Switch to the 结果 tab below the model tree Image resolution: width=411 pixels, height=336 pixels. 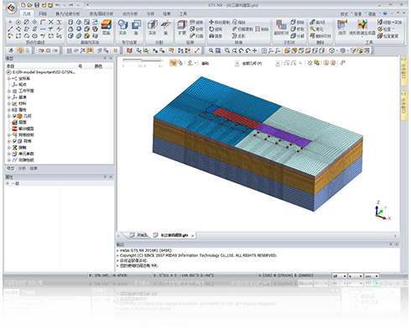pyautogui.click(x=34, y=168)
